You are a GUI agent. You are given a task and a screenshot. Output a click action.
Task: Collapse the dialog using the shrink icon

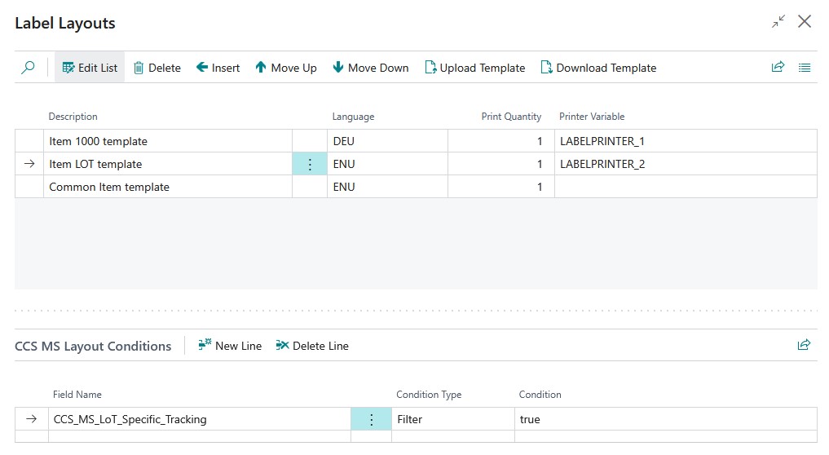coord(778,22)
